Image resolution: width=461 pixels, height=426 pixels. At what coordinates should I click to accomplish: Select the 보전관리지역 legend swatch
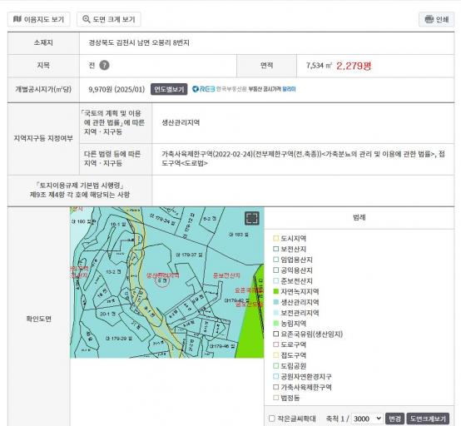(275, 313)
